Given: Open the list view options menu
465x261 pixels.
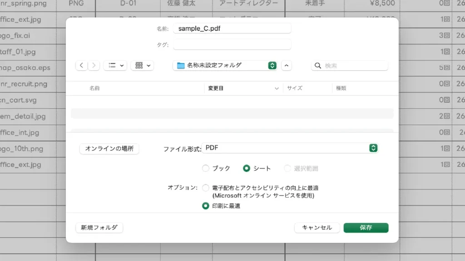Looking at the screenshot, I should 115,66.
